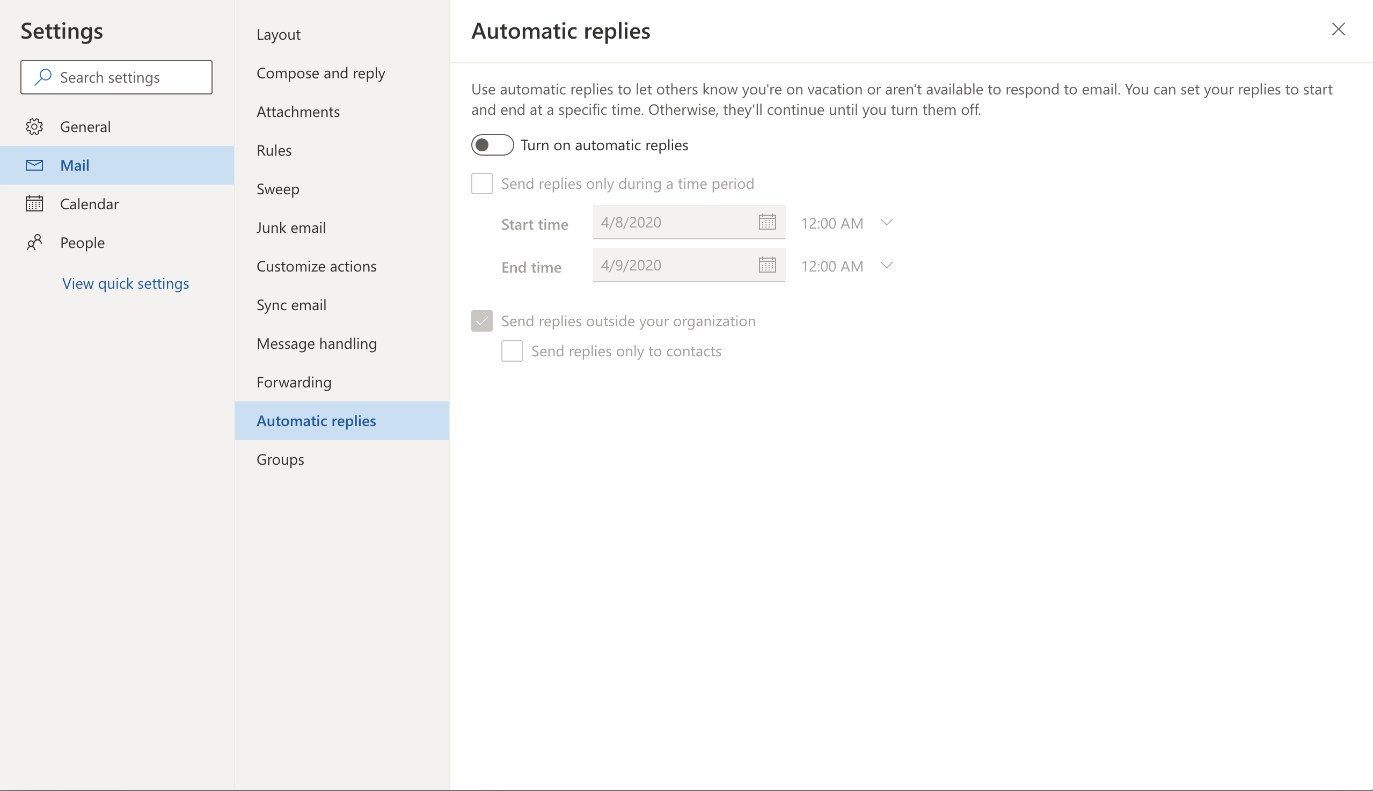
Task: Open Sync email settings
Action: coord(342,305)
